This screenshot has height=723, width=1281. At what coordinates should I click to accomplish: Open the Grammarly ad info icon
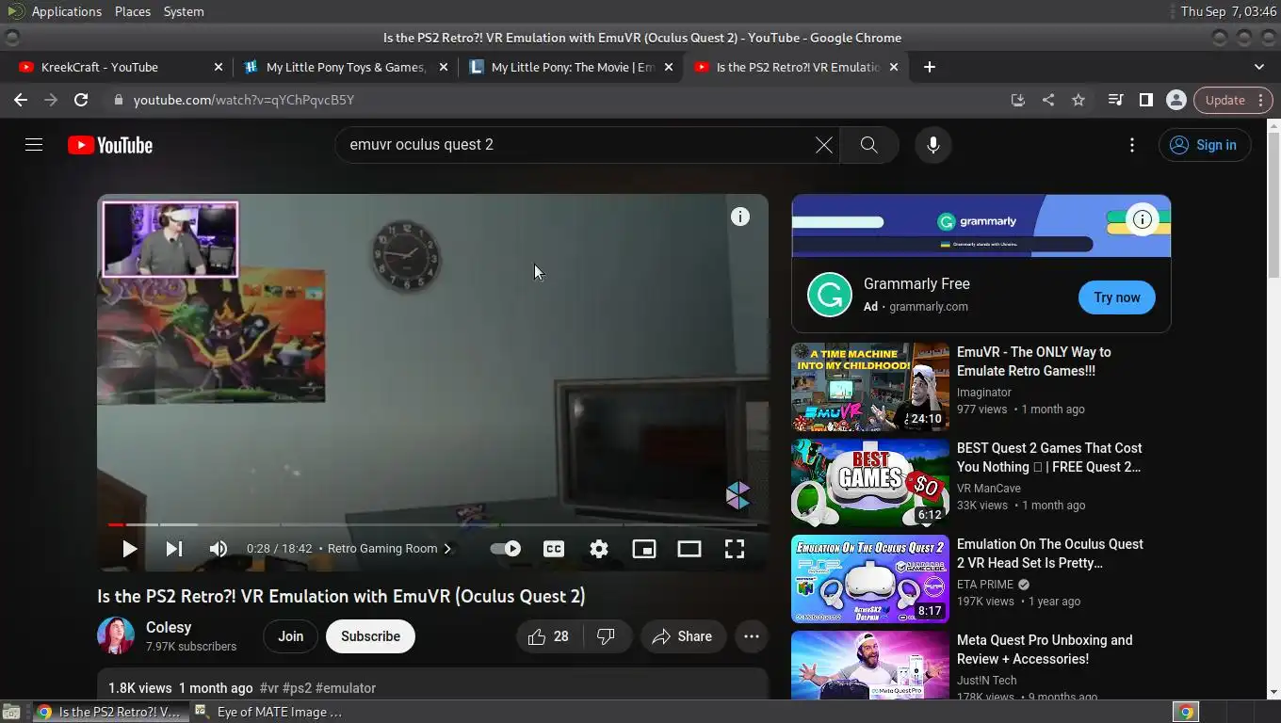(x=1142, y=219)
